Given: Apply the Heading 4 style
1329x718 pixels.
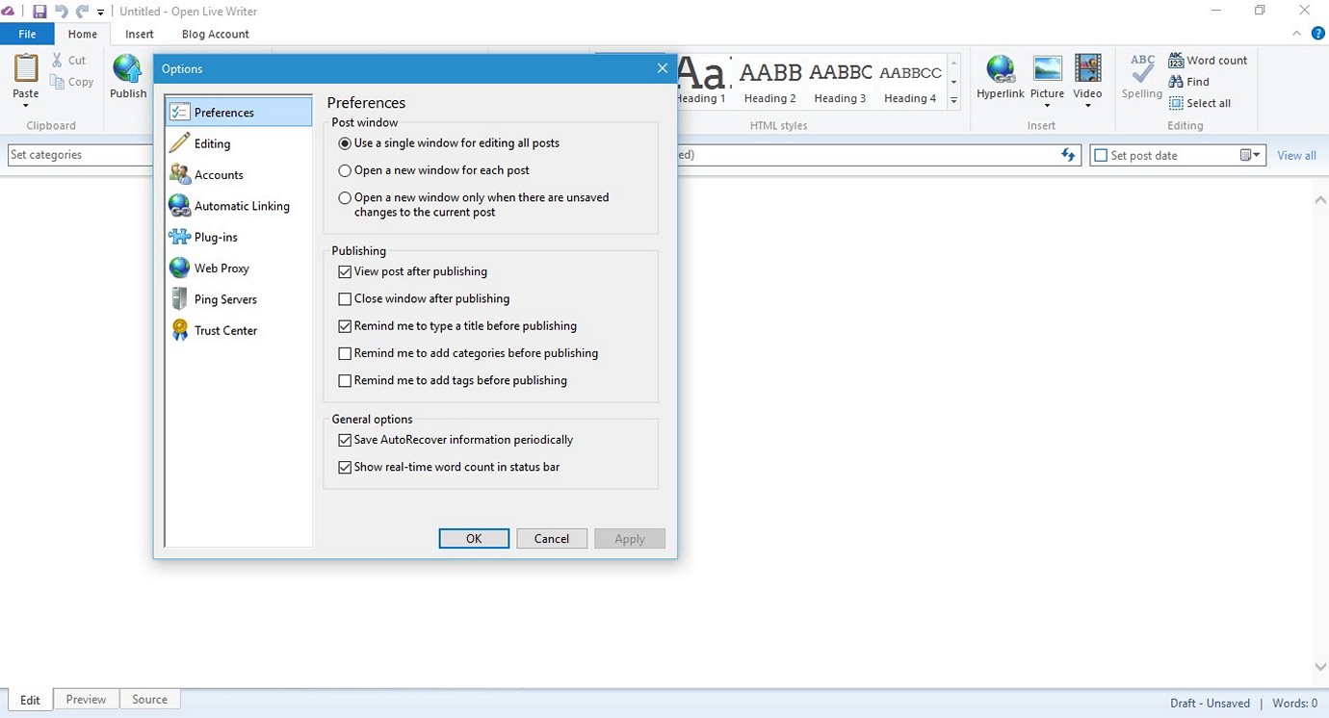Looking at the screenshot, I should pos(910,81).
